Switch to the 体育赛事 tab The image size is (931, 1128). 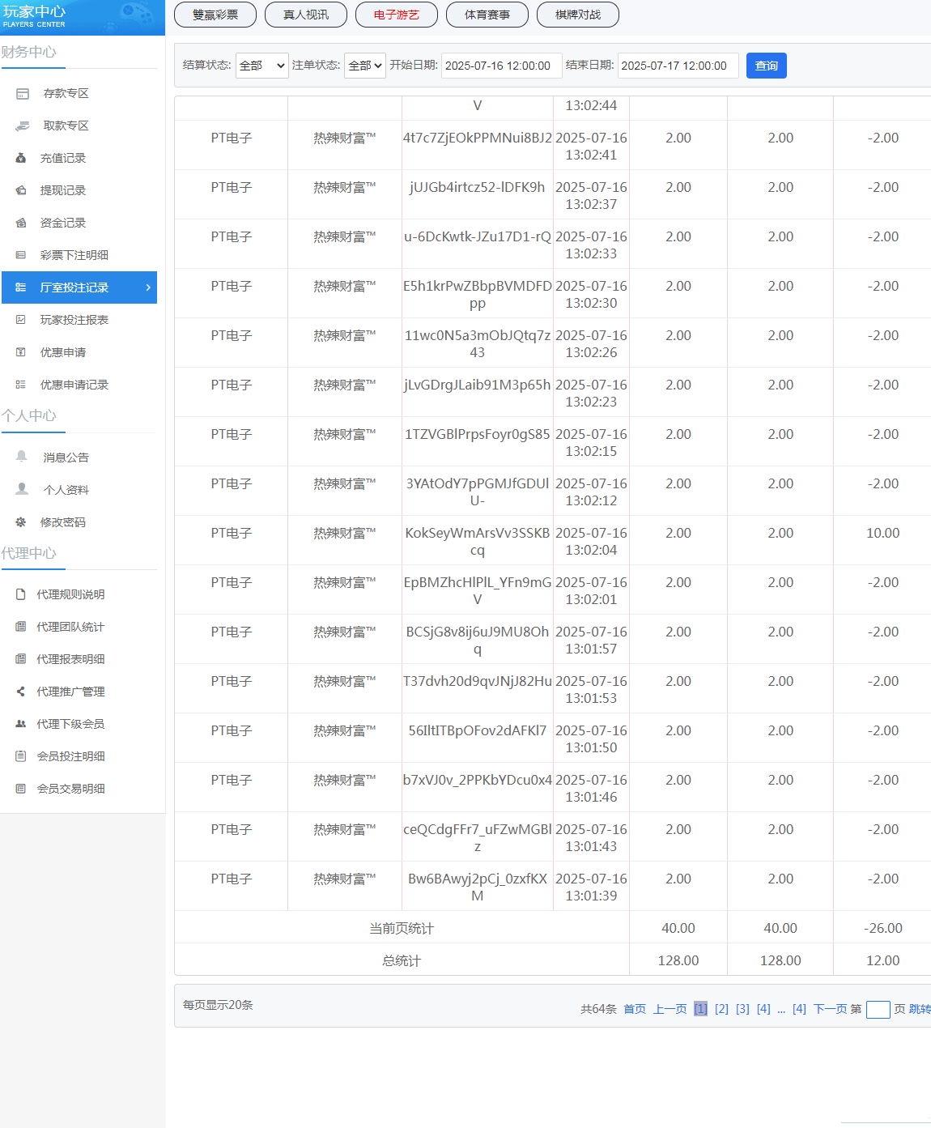pyautogui.click(x=487, y=15)
